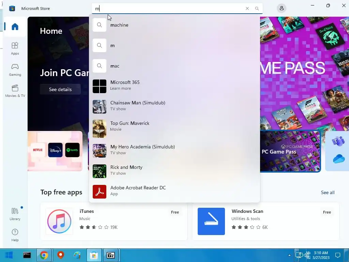Screen dimensions: 349x262
Task: Open the user account profile icon
Action: (281, 9)
